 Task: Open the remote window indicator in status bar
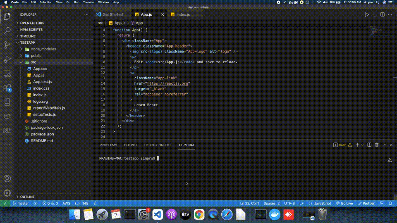click(x=5, y=203)
